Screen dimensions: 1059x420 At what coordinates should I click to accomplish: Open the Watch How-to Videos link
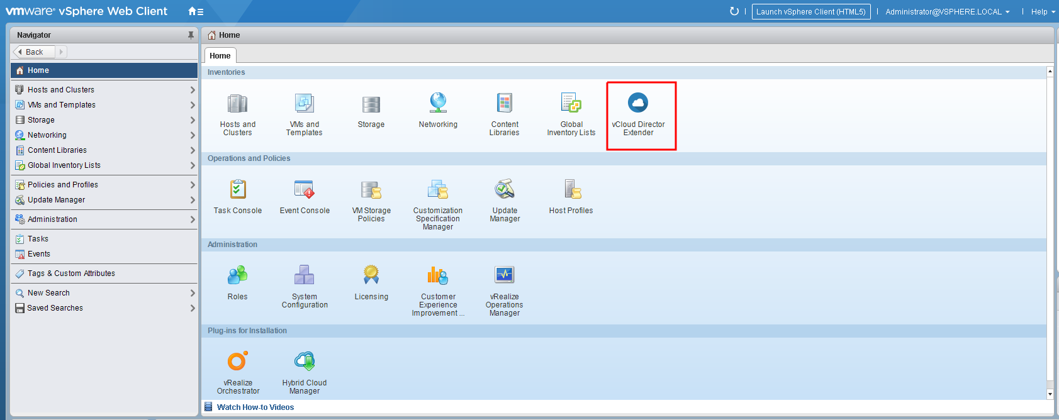click(x=255, y=407)
